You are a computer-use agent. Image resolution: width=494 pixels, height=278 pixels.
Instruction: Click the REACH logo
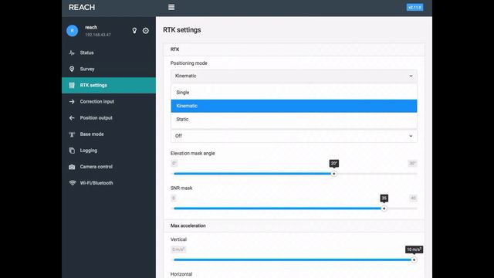point(82,7)
